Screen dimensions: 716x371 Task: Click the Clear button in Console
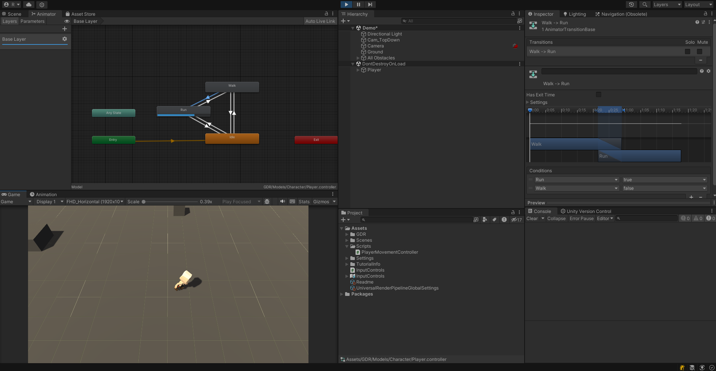[x=532, y=219]
